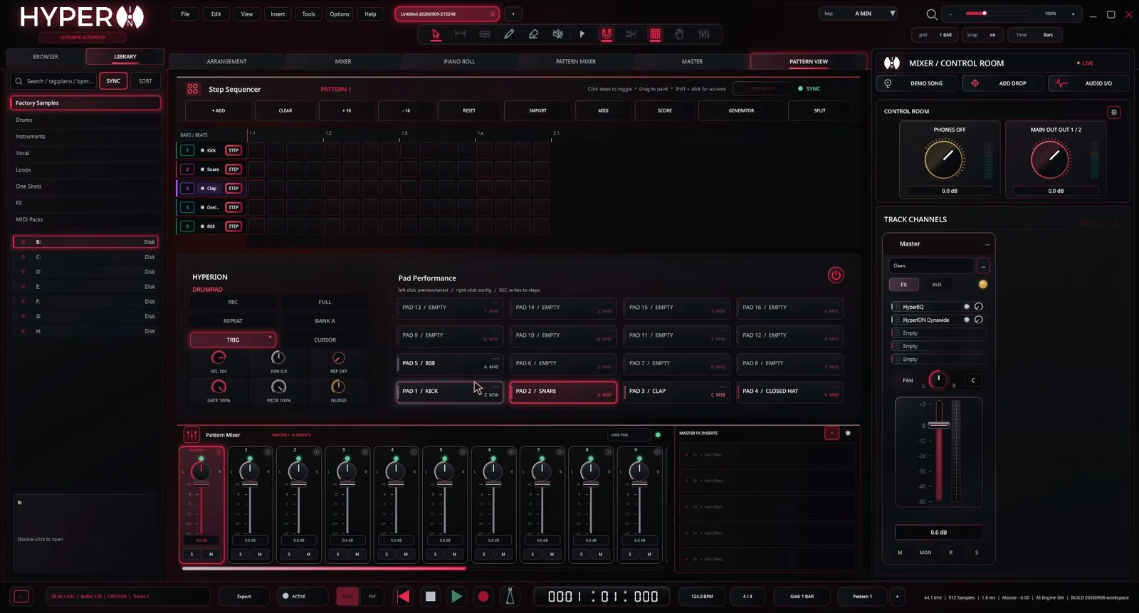1139x613 pixels.
Task: Open Control Room settings gear
Action: coord(1114,112)
